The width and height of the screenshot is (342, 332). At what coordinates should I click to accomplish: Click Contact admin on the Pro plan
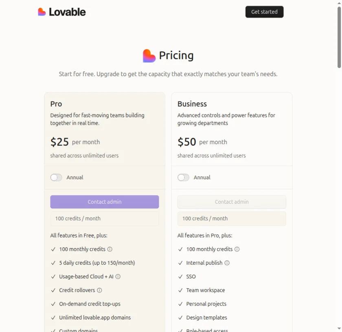point(104,202)
